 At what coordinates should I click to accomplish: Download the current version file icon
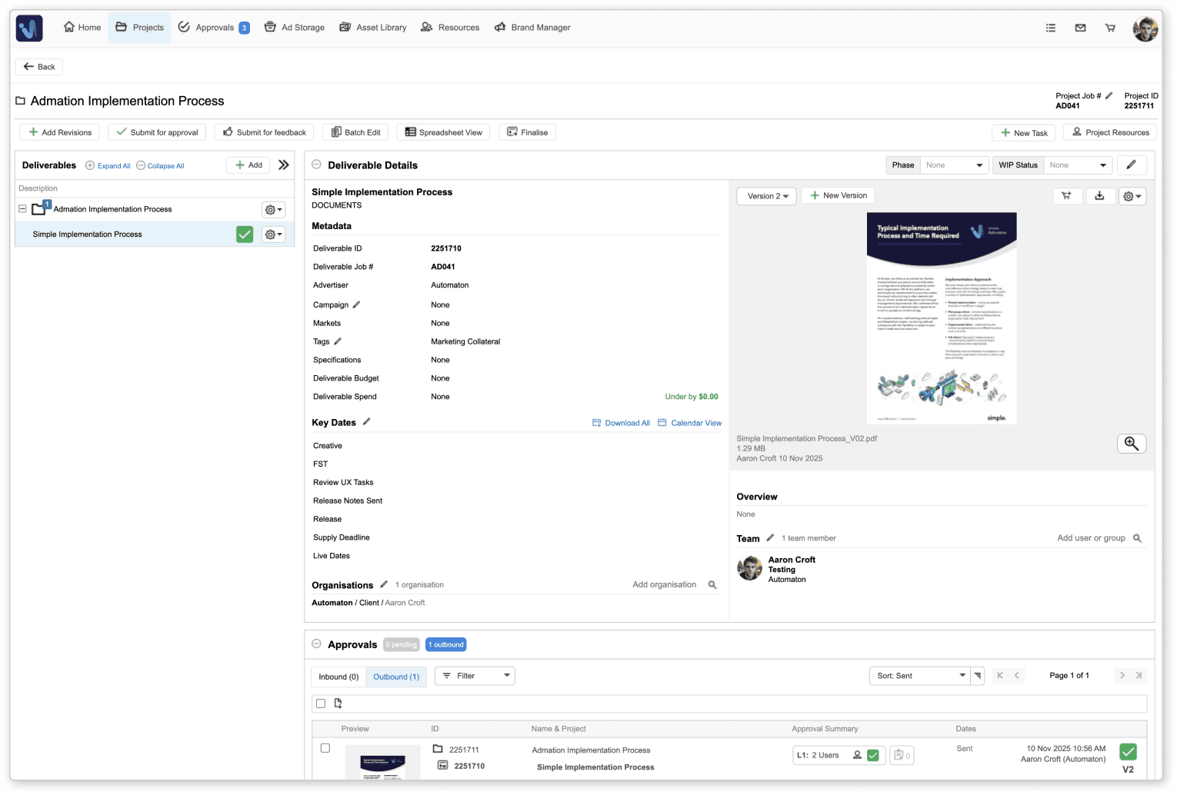[x=1099, y=196]
